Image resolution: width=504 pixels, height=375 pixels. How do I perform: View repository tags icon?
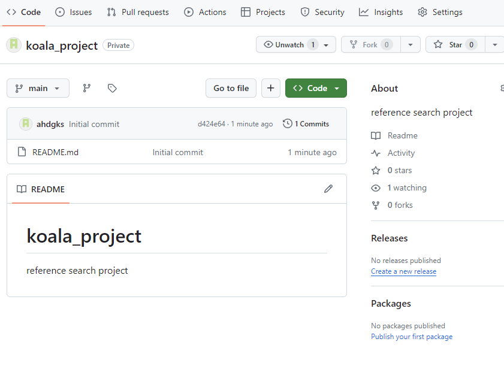pyautogui.click(x=112, y=88)
